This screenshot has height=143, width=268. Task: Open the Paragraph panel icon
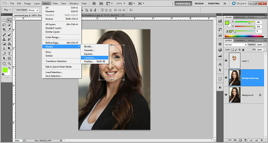[220, 70]
